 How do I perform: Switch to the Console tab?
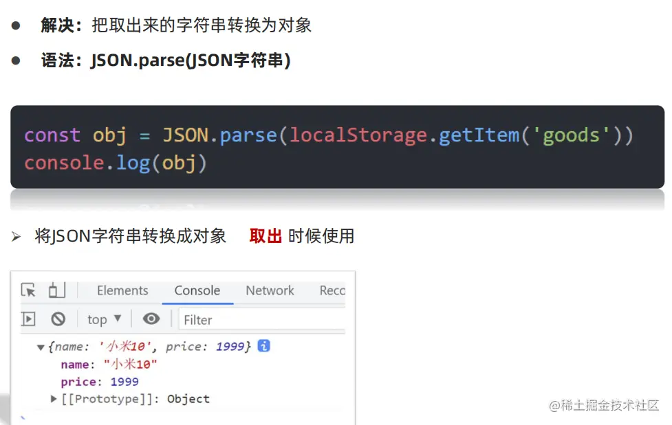(x=197, y=290)
